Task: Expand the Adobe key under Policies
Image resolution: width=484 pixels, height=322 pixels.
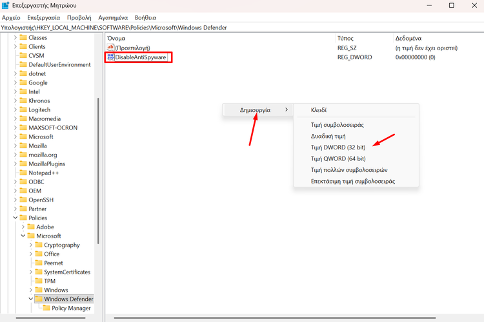Action: click(x=23, y=227)
